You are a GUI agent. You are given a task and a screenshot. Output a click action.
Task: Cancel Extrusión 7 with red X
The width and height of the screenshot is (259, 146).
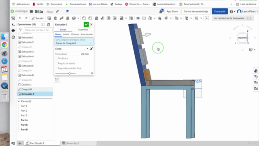click(91, 24)
